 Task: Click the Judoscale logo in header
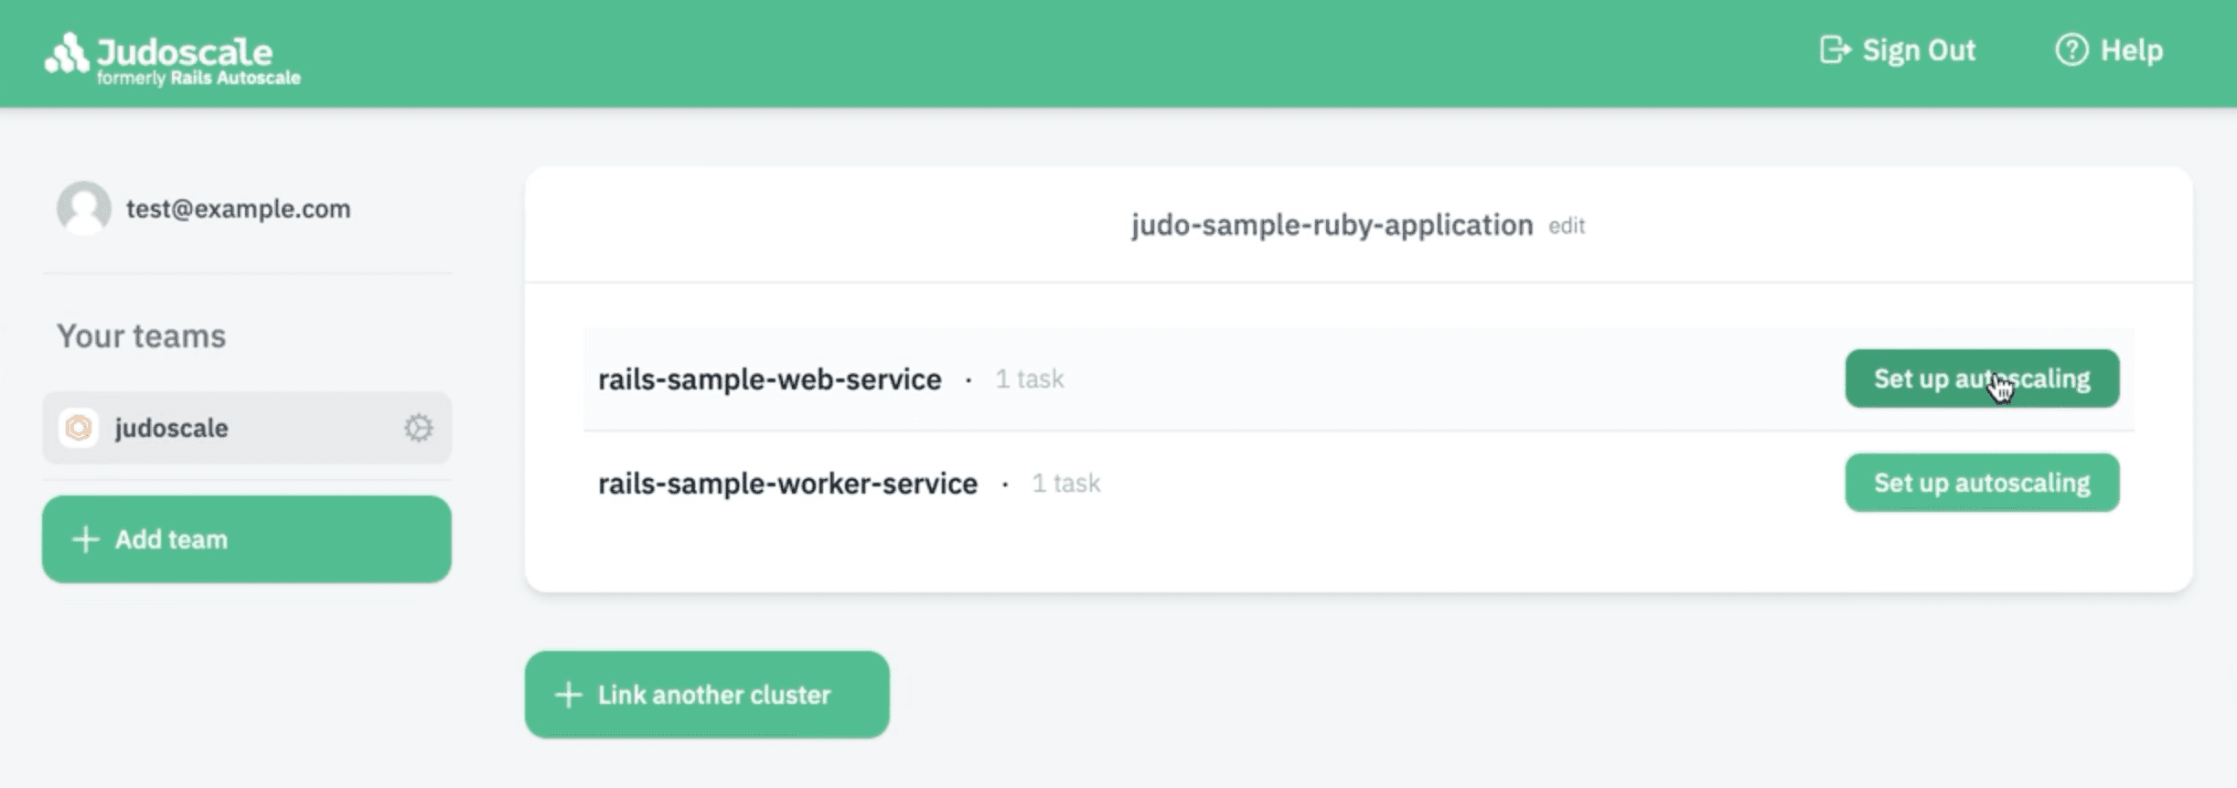click(x=172, y=59)
